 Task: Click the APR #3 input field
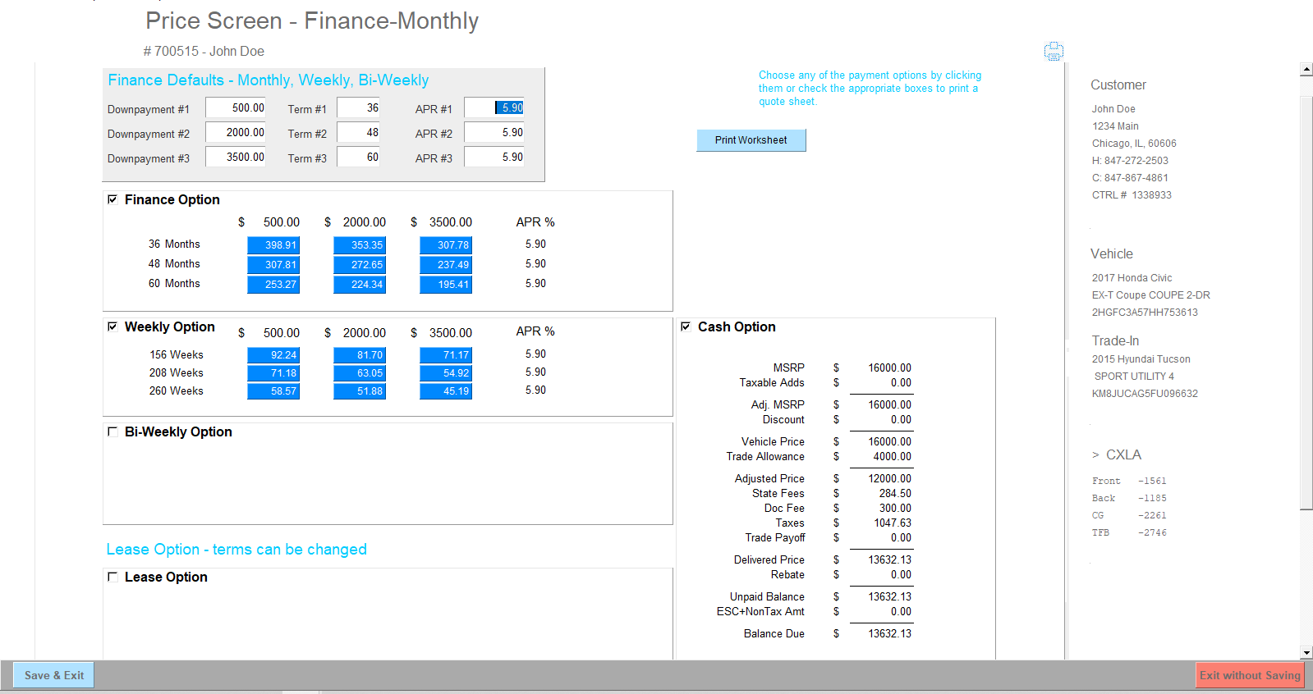[x=494, y=158]
